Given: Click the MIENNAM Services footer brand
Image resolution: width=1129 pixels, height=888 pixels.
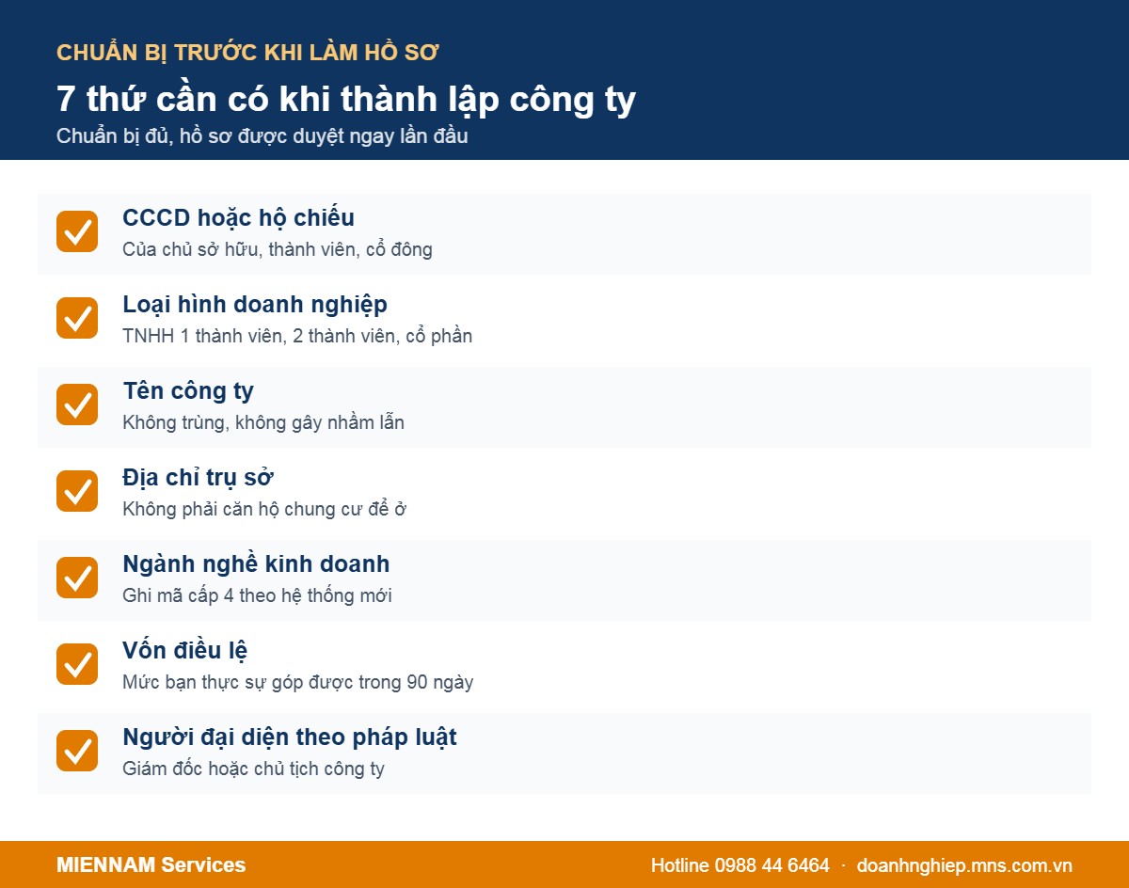Looking at the screenshot, I should pos(151,865).
